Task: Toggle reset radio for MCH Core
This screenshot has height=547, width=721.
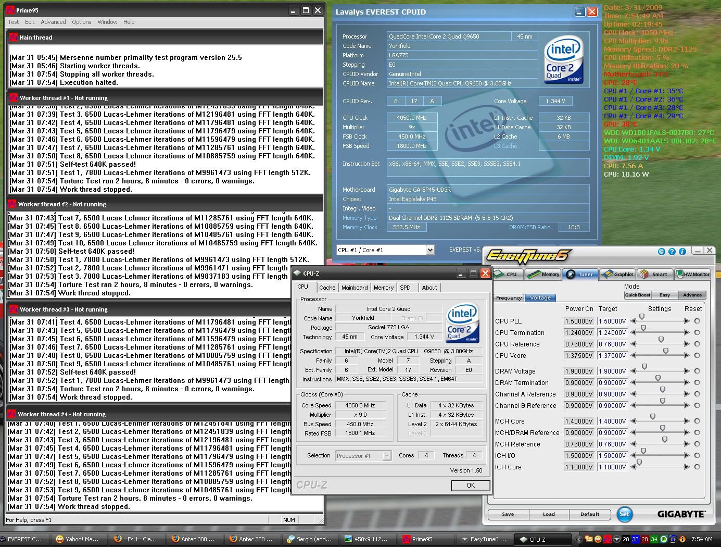Action: point(697,421)
